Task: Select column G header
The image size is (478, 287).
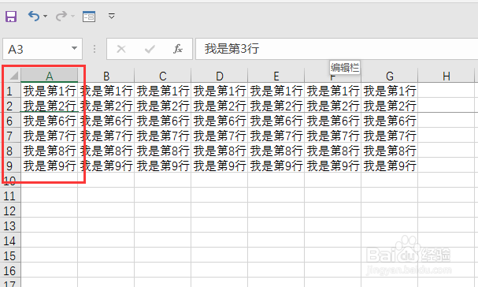Action: point(389,76)
